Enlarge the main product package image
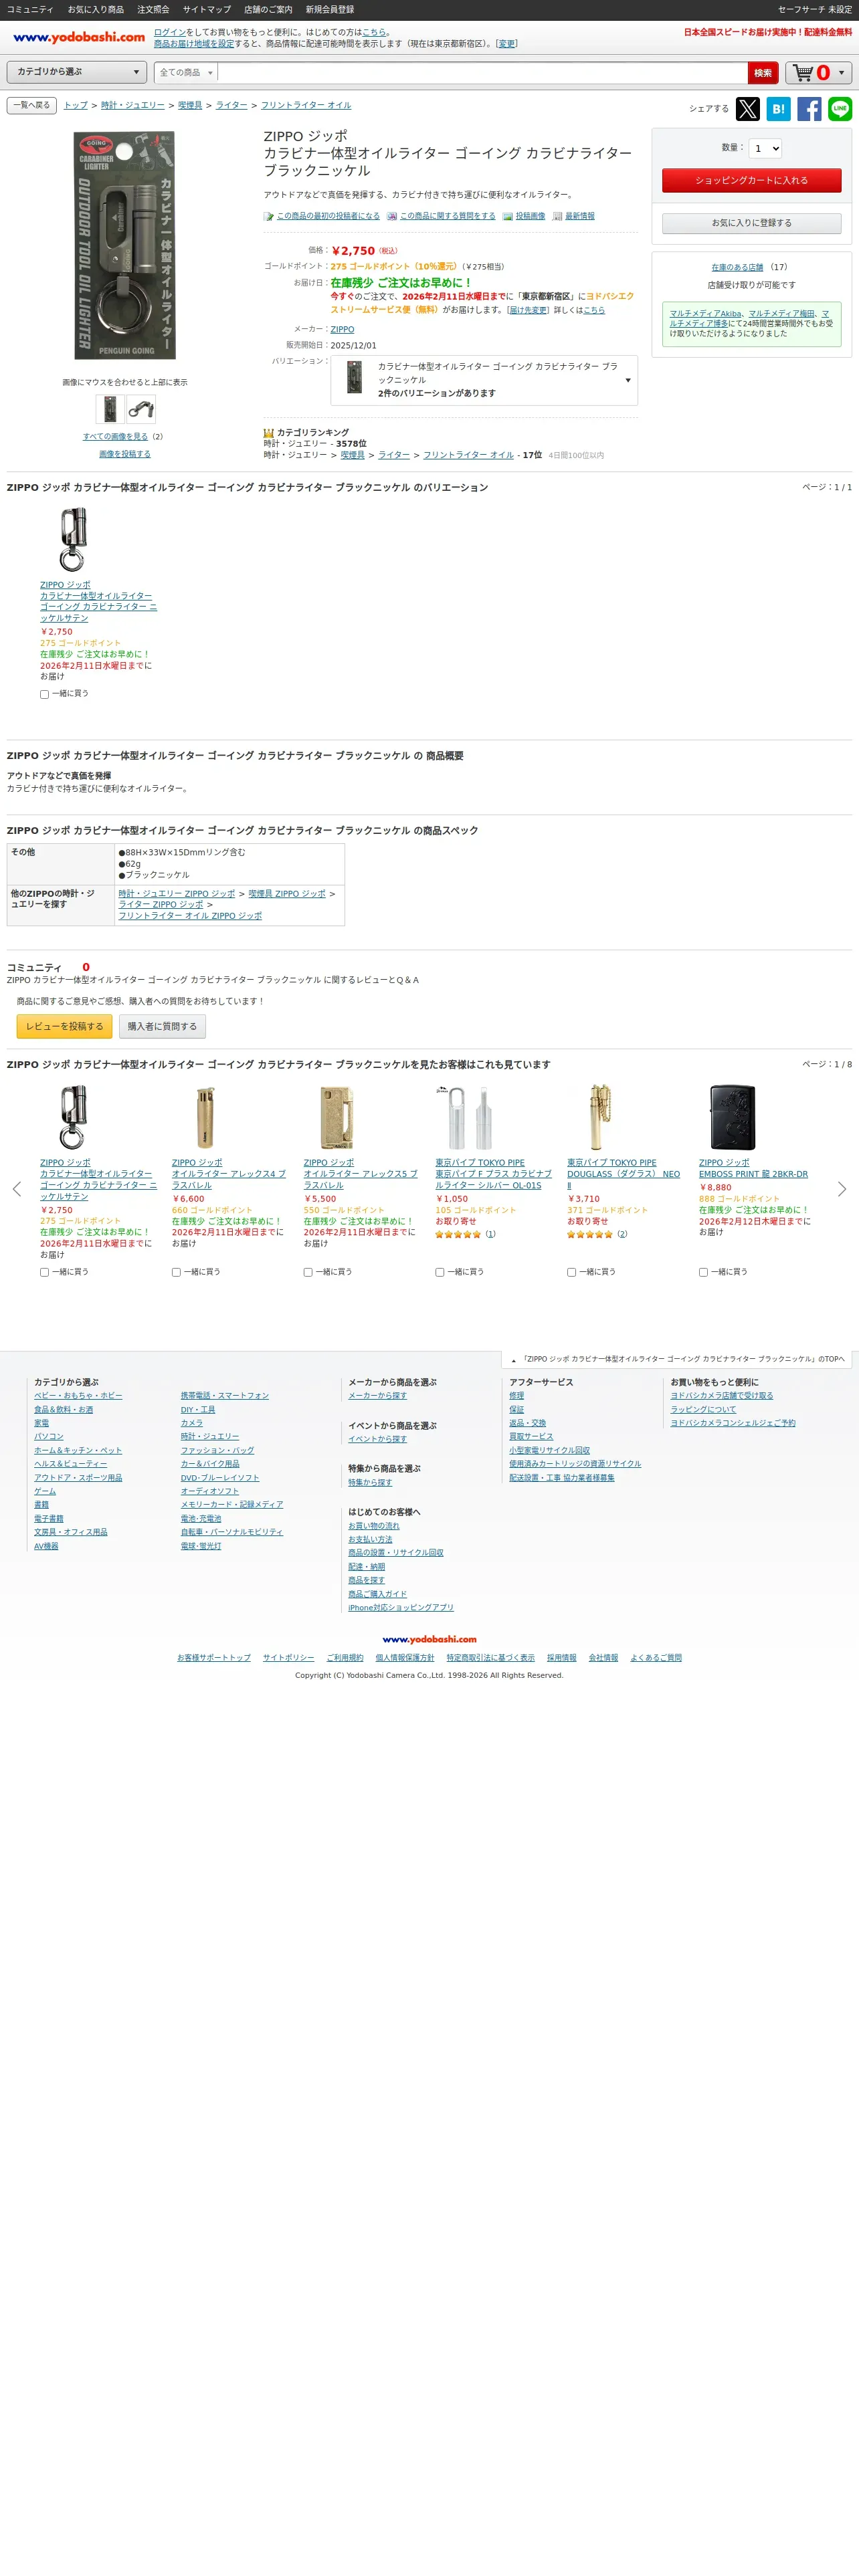859x2576 pixels. click(125, 246)
